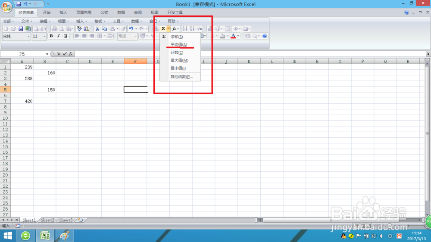The height and width of the screenshot is (242, 431).
Task: Open the font color dropdown arrow
Action: [238, 36]
